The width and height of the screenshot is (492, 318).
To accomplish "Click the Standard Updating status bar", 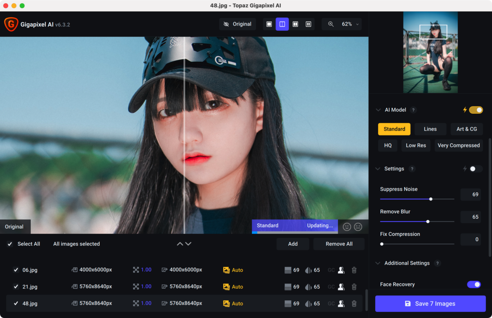I will pos(295,226).
